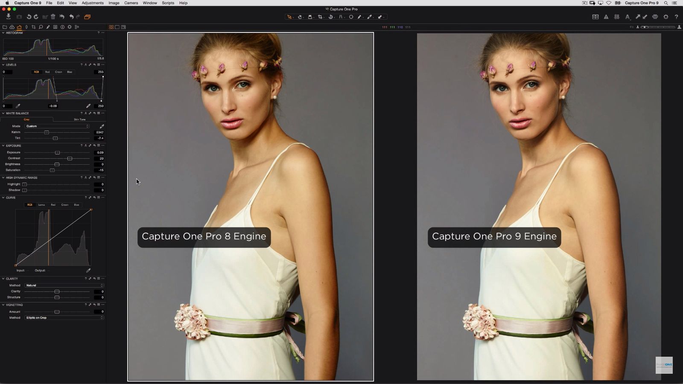
Task: Click the exposure warning triangle icon
Action: click(606, 17)
